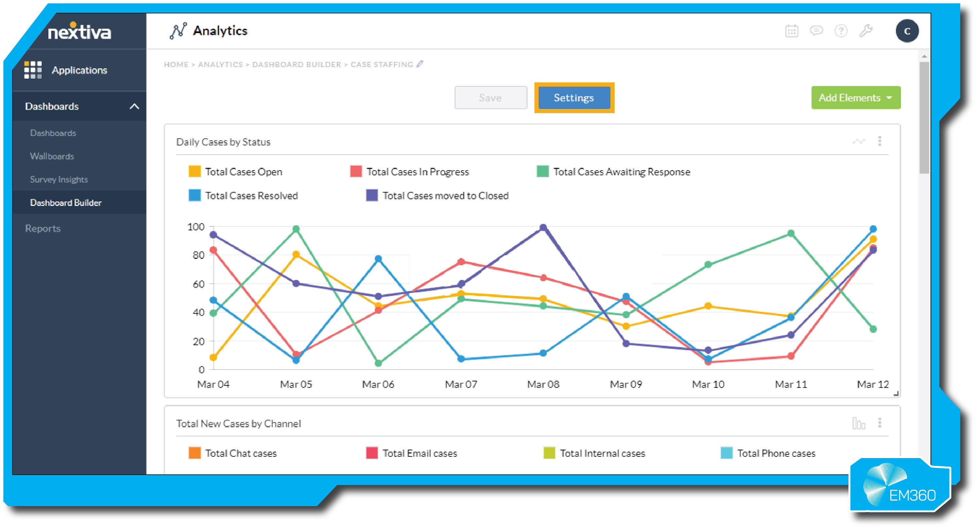This screenshot has height=529, width=977.
Task: Open the chat feedback icon near the top right
Action: (817, 31)
